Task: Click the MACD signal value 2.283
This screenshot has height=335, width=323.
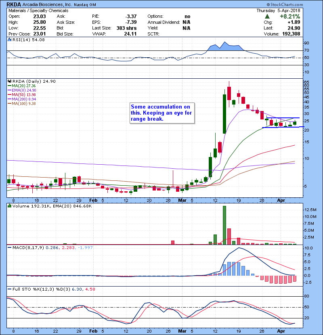Action: click(68, 248)
